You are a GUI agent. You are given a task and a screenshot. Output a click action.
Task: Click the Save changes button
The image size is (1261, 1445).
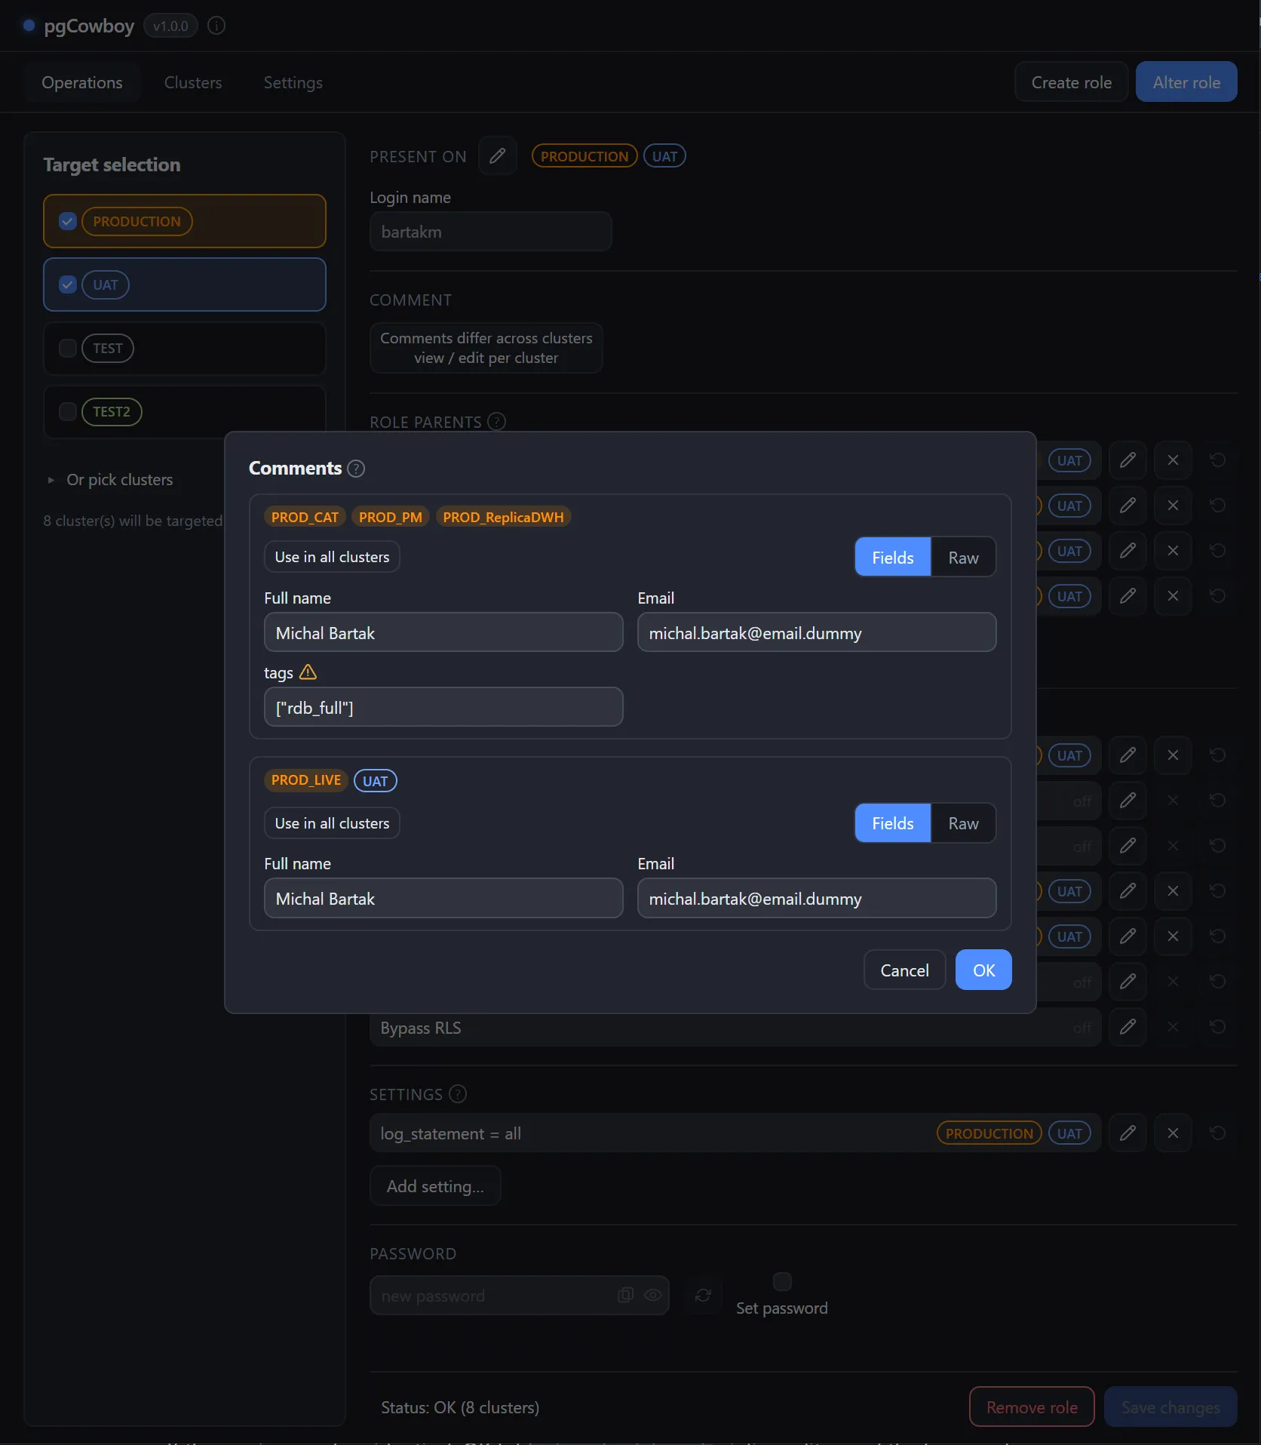coord(1170,1407)
